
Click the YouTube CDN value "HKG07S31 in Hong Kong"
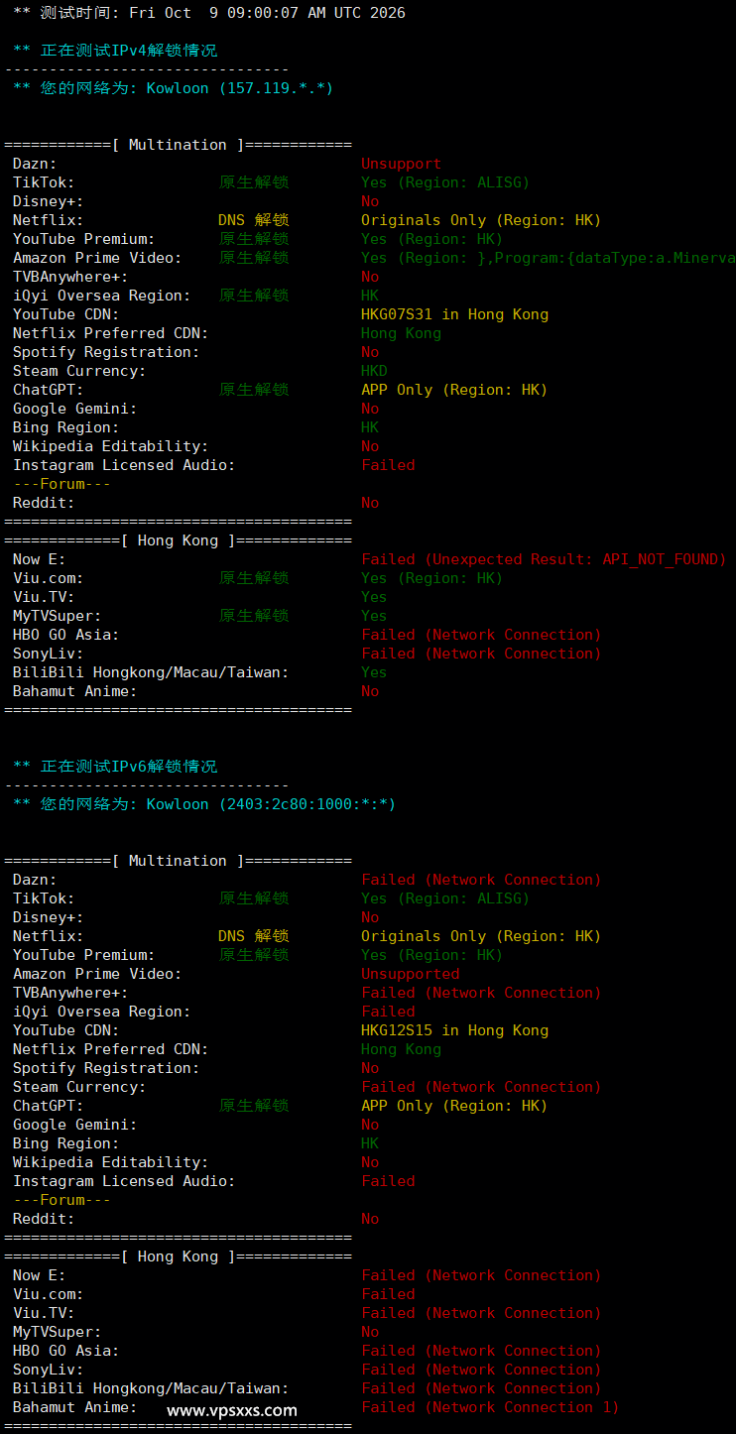(454, 314)
